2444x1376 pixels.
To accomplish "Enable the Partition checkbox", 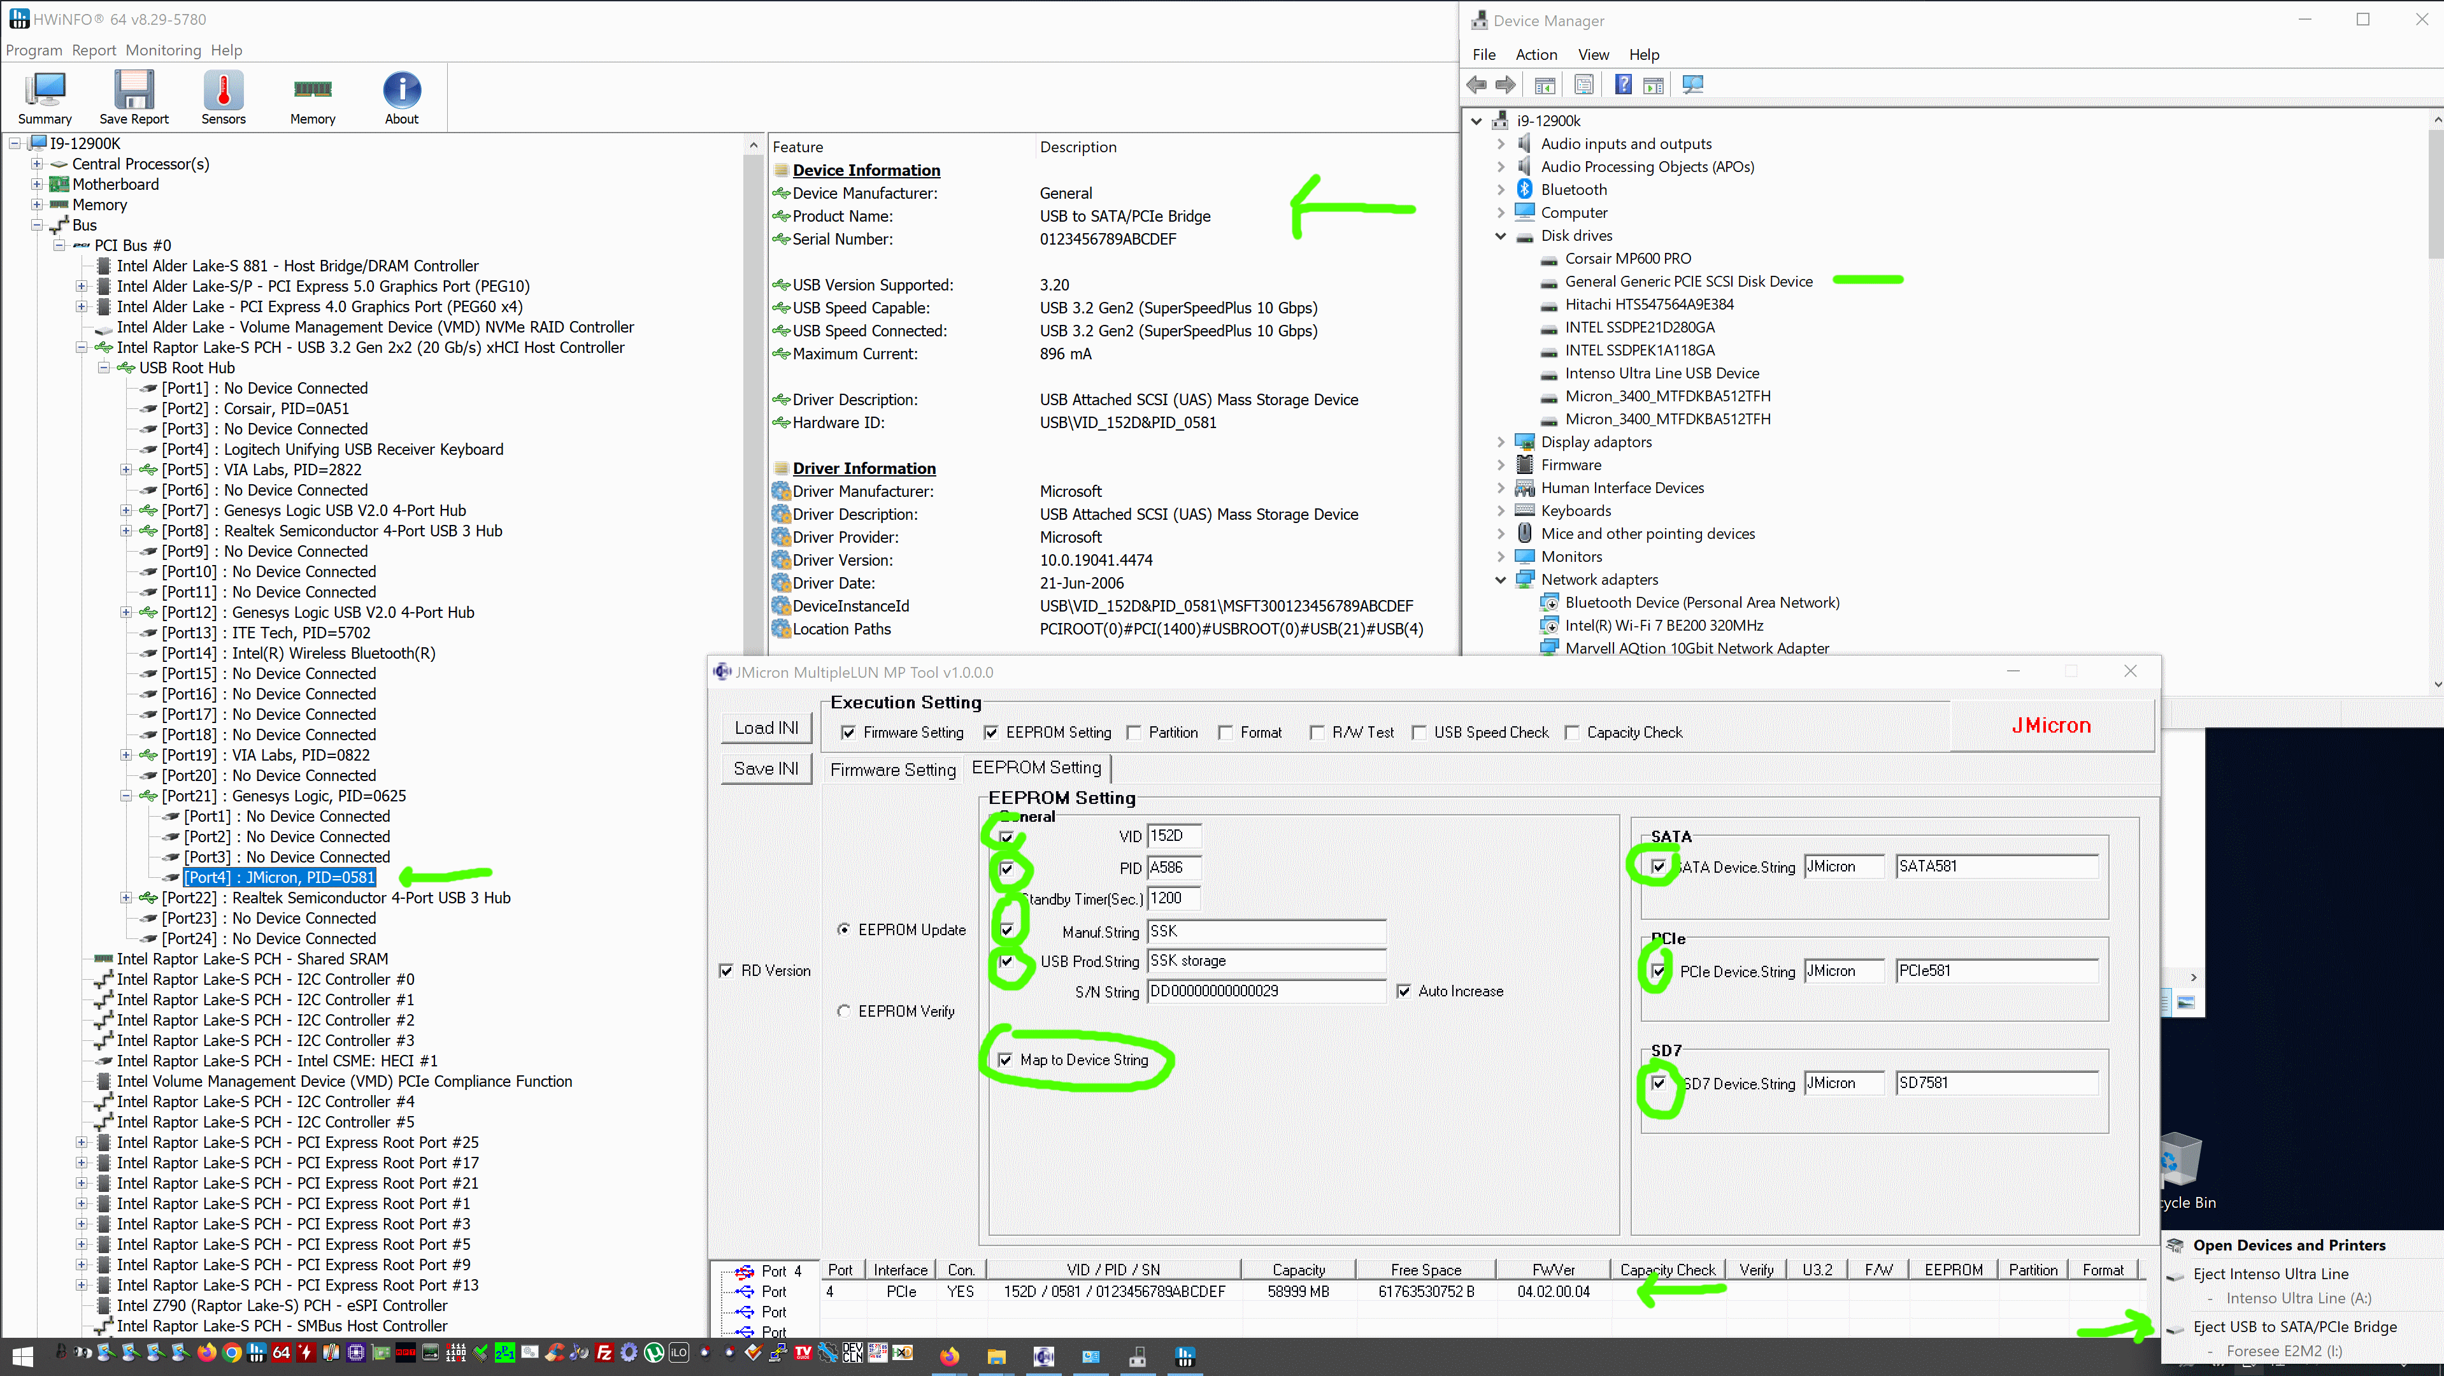I will [x=1134, y=733].
